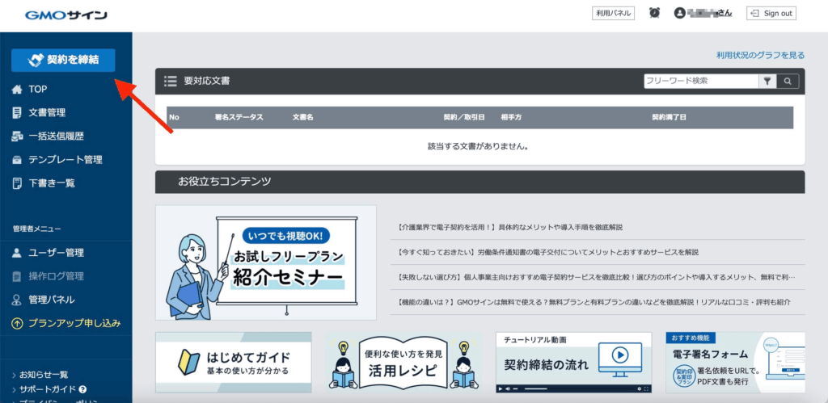Viewport: 828px width, 403px height.
Task: Open 管理パネル in the sidebar
Action: pyautogui.click(x=52, y=300)
